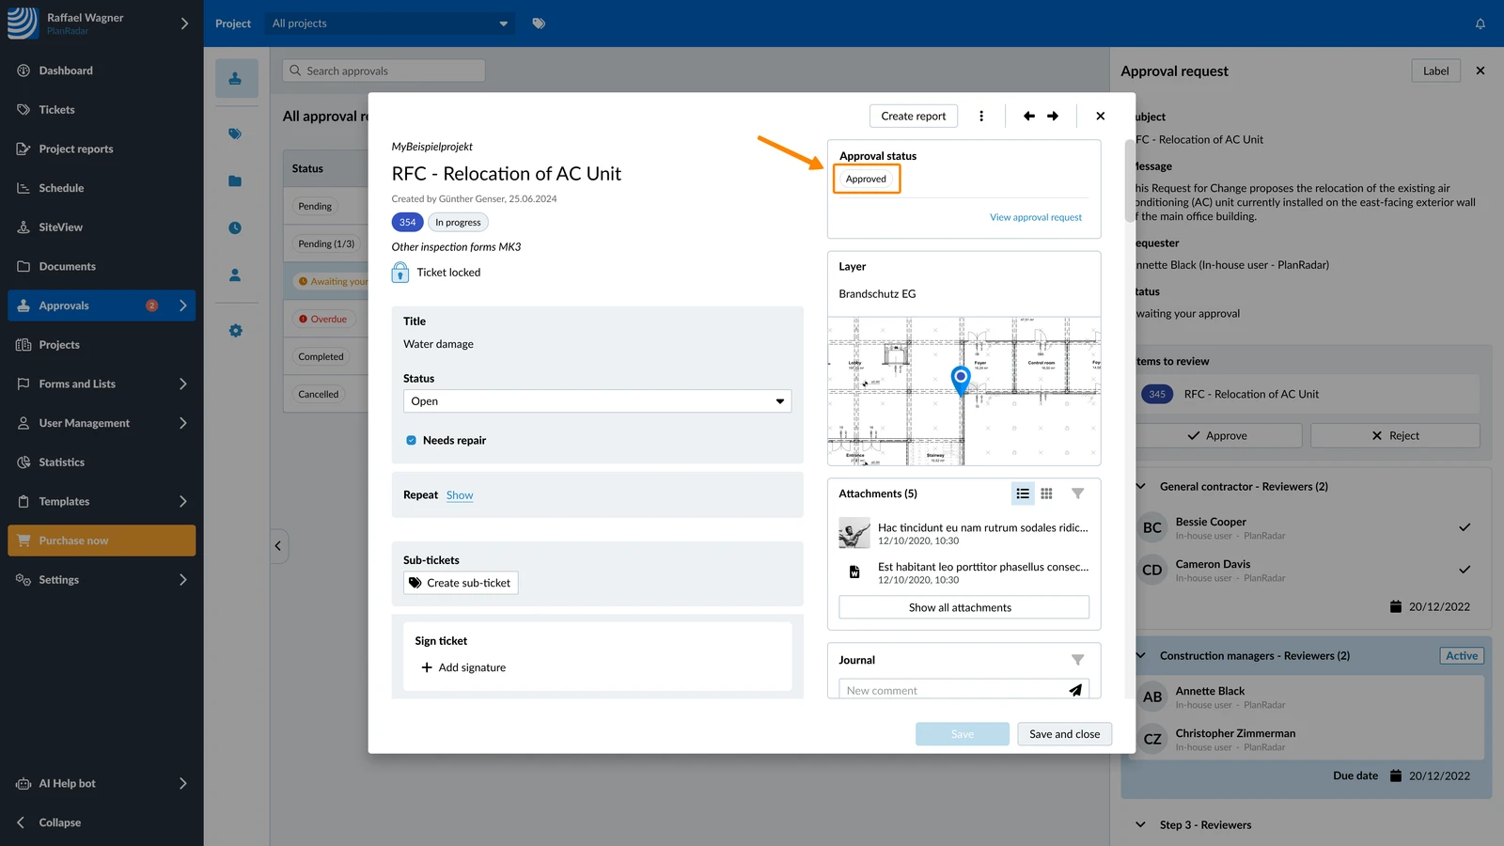Select the Pending (1/3) status filter
This screenshot has width=1504, height=846.
pyautogui.click(x=326, y=243)
